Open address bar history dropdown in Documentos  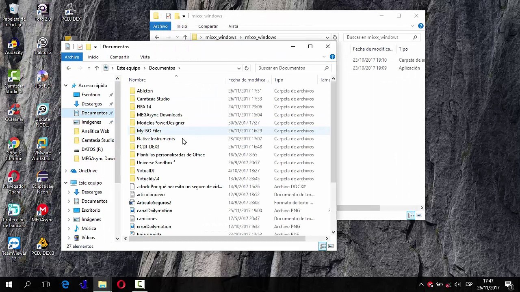[x=239, y=68]
